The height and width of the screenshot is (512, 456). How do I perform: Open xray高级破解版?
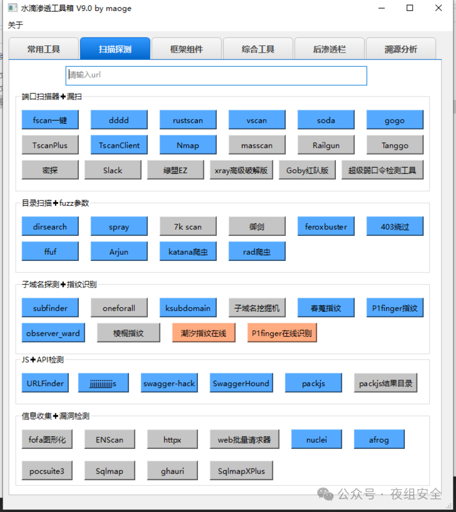coord(241,170)
